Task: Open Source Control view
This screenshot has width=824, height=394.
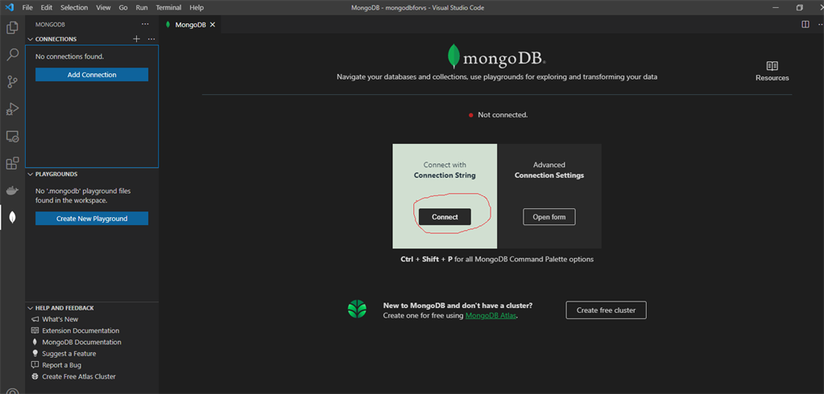Action: (12, 82)
